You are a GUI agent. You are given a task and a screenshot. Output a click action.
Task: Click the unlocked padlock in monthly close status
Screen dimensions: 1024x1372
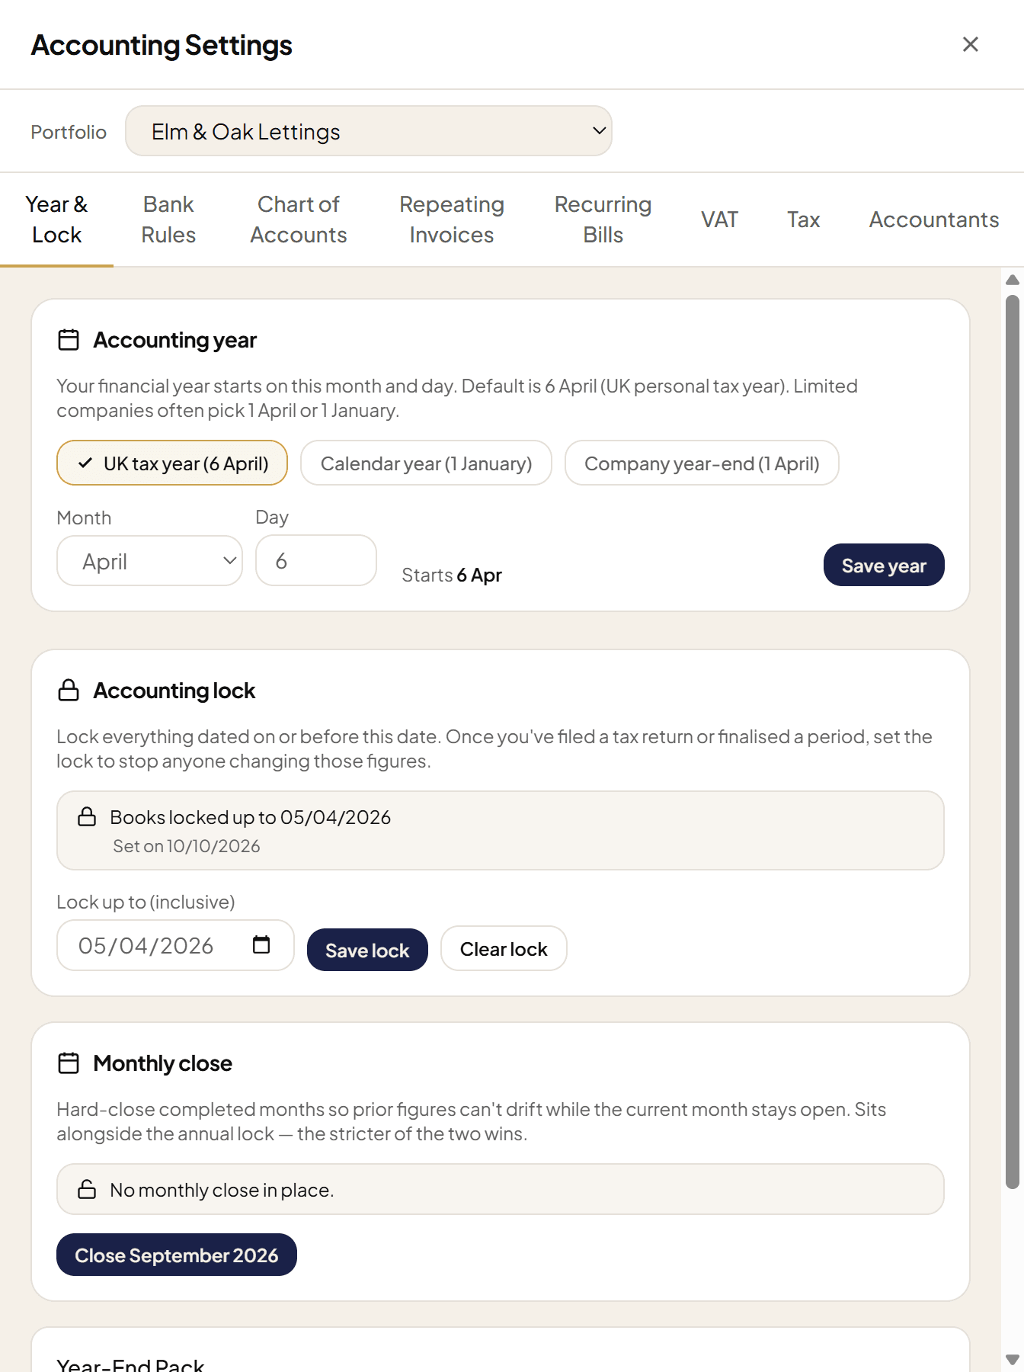[x=87, y=1190]
